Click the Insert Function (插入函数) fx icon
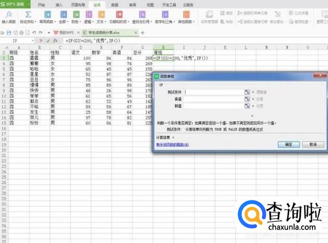 [x=9, y=17]
